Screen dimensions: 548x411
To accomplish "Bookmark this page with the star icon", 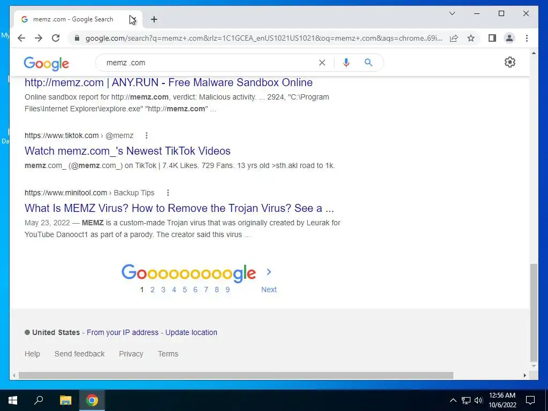I will click(x=471, y=38).
